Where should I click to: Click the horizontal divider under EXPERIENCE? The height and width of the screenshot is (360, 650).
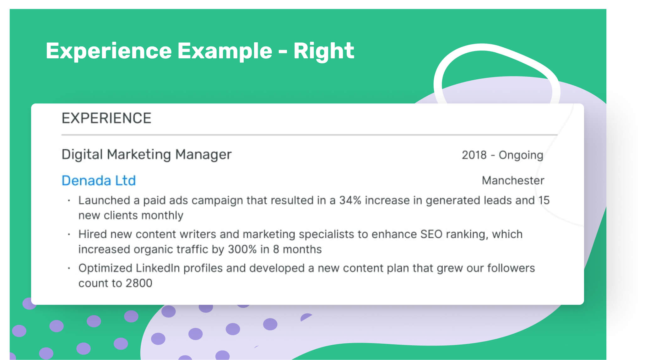pyautogui.click(x=309, y=135)
